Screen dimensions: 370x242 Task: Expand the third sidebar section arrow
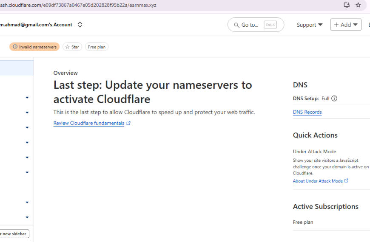click(27, 127)
